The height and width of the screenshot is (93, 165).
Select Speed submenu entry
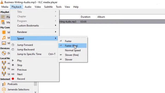coord(35,38)
